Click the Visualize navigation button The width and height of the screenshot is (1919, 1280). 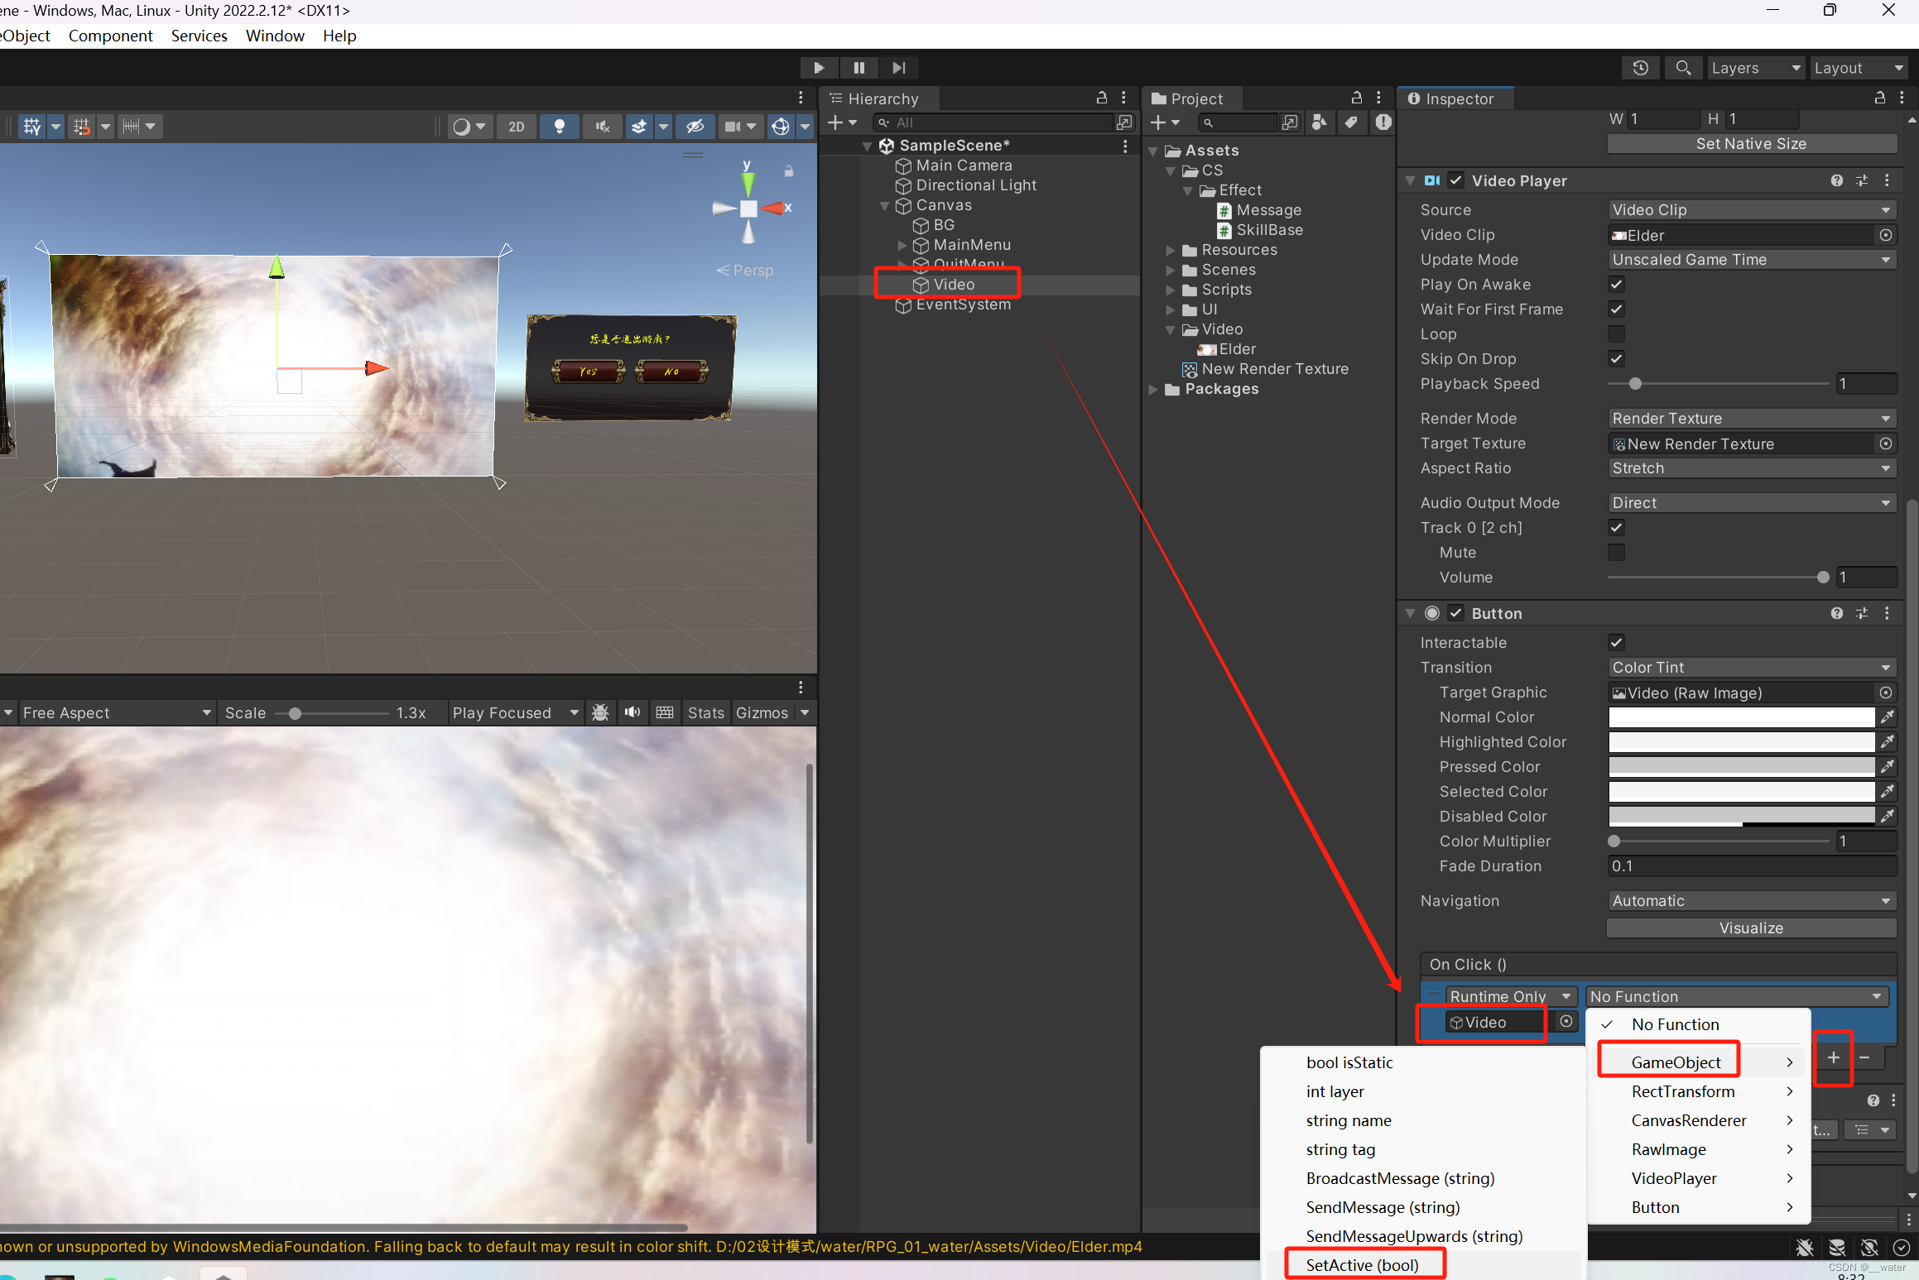pos(1751,928)
